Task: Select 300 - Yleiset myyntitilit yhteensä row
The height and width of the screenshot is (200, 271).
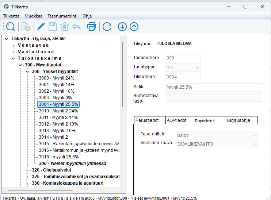Action: point(73,164)
